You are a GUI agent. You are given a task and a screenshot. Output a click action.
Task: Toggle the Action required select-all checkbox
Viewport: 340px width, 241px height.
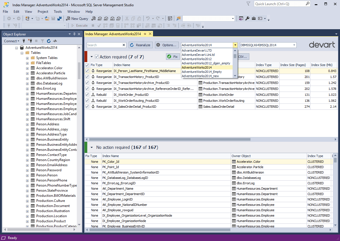pos(97,56)
